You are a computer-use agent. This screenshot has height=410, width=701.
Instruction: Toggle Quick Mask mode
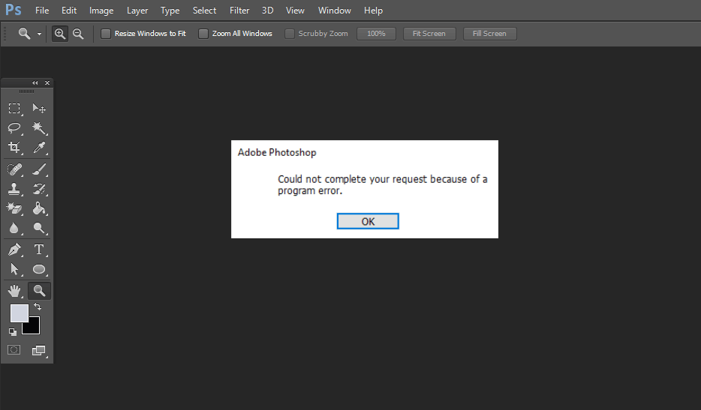14,350
